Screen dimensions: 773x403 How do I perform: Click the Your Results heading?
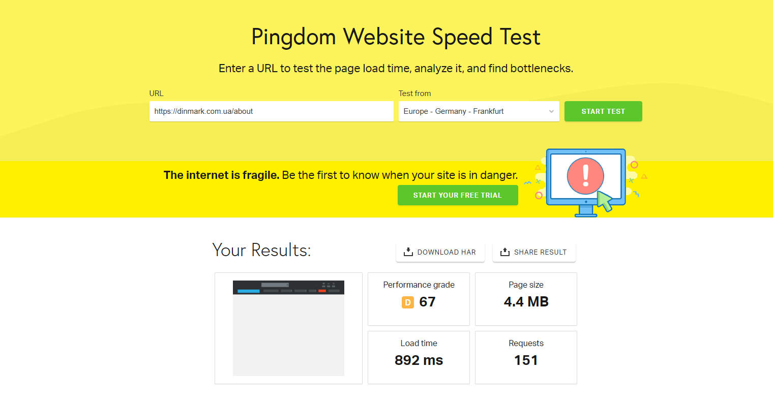tap(261, 250)
